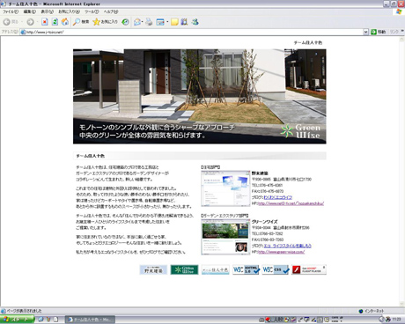405x324 pixels.
Task: Open the 編集(E) menu
Action: (x=30, y=11)
